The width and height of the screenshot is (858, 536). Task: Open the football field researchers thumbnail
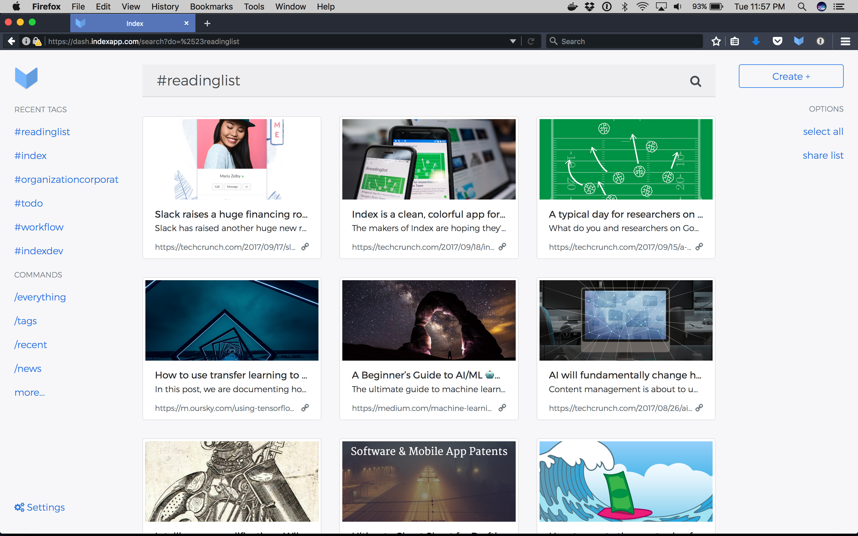[x=625, y=159]
